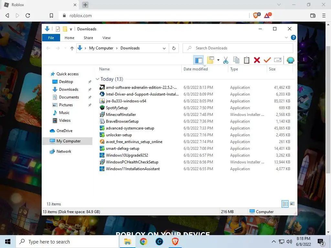Select the SpotifySetup file
This screenshot has width=331, height=248.
pos(116,108)
